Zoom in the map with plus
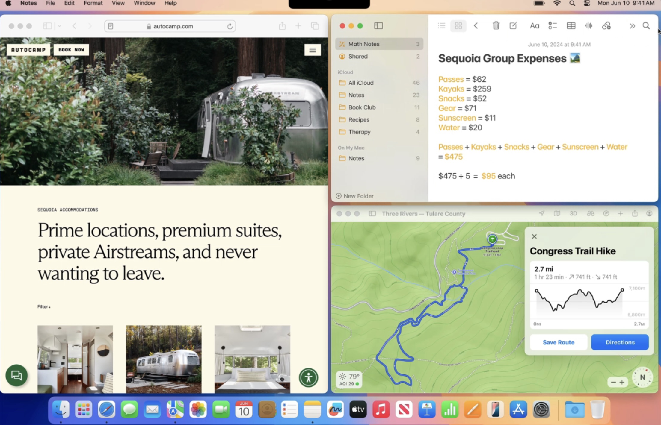Viewport: 661px width, 425px height. pyautogui.click(x=622, y=382)
